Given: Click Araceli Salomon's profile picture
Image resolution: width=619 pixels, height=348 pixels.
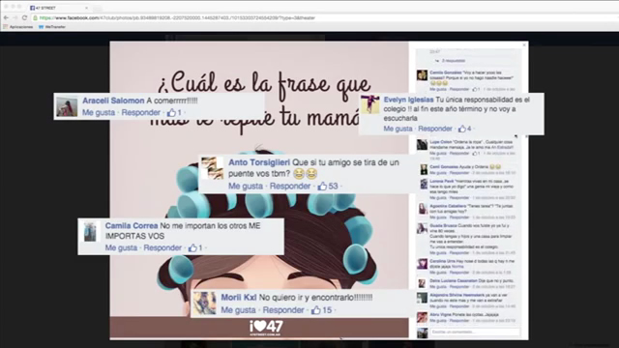Looking at the screenshot, I should 67,105.
